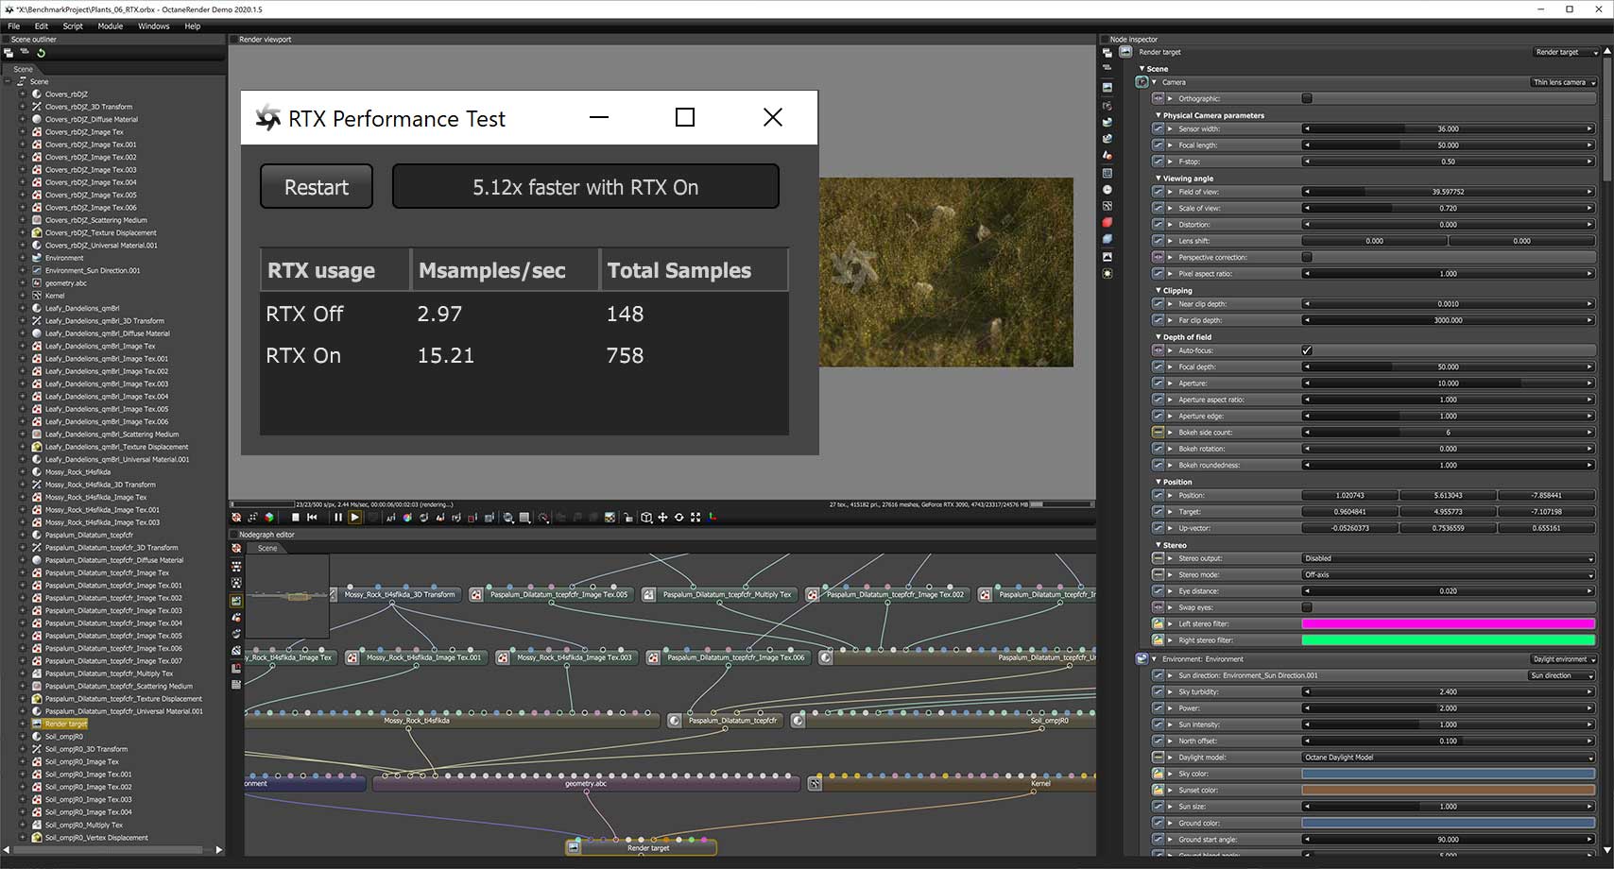Open the Daylight environment dropdown
The height and width of the screenshot is (869, 1614).
pos(1564,659)
